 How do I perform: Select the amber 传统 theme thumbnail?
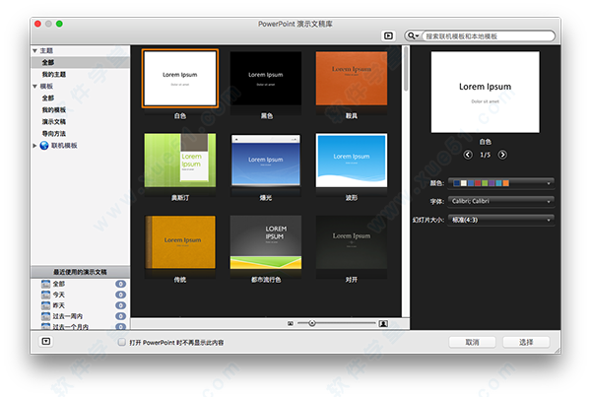click(180, 241)
